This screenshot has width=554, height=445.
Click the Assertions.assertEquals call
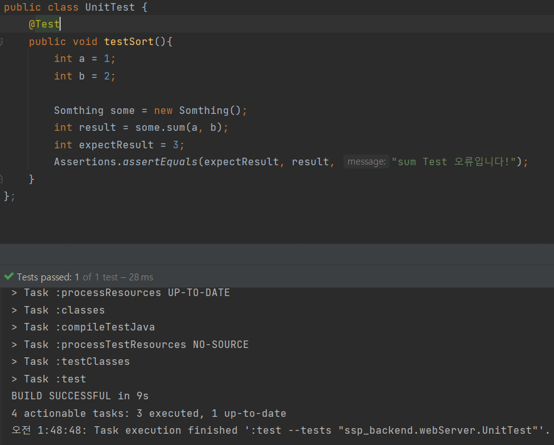[x=125, y=161]
